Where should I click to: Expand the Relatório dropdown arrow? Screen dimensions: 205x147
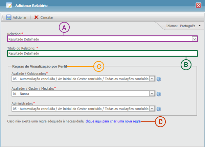[194, 39]
